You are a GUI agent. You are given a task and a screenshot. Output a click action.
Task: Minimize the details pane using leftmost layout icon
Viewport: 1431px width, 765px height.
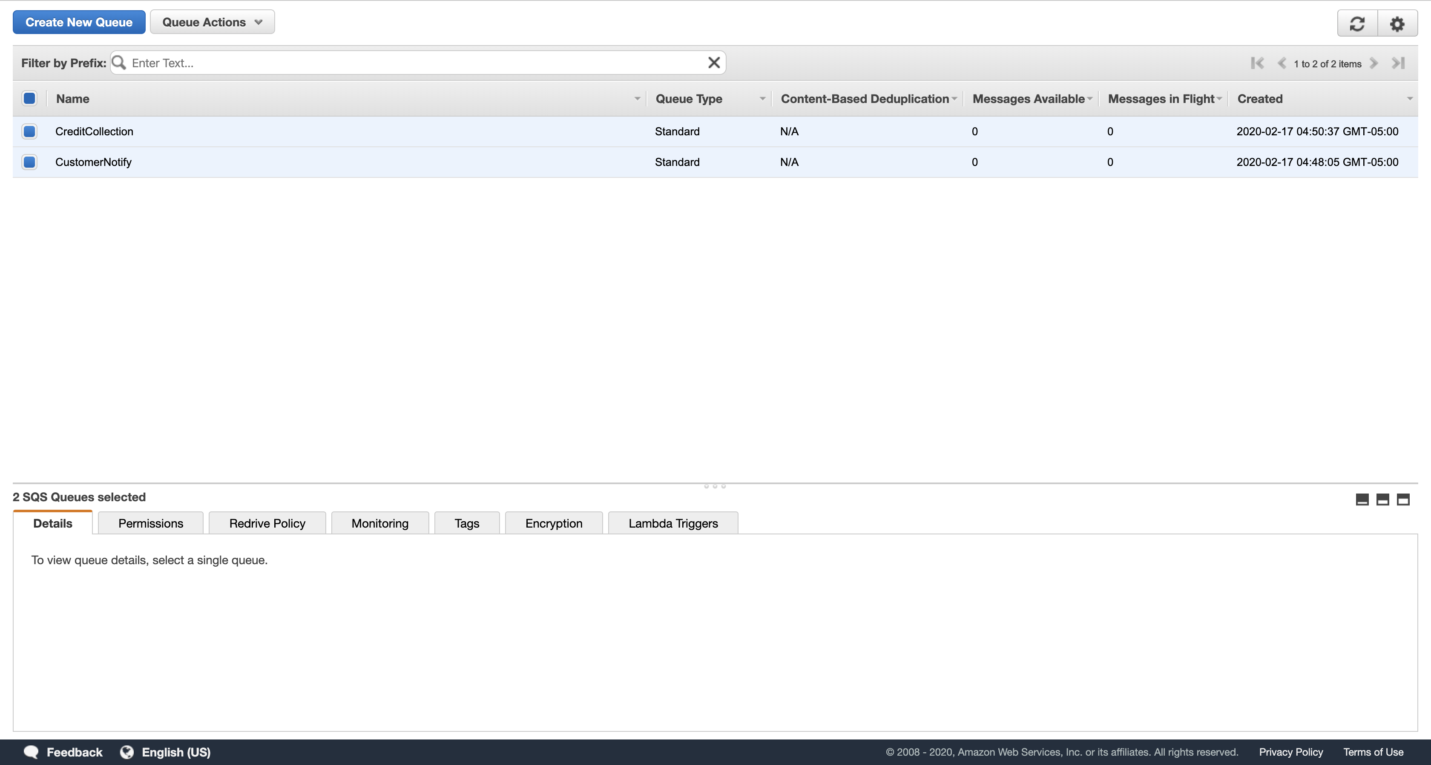click(1362, 500)
